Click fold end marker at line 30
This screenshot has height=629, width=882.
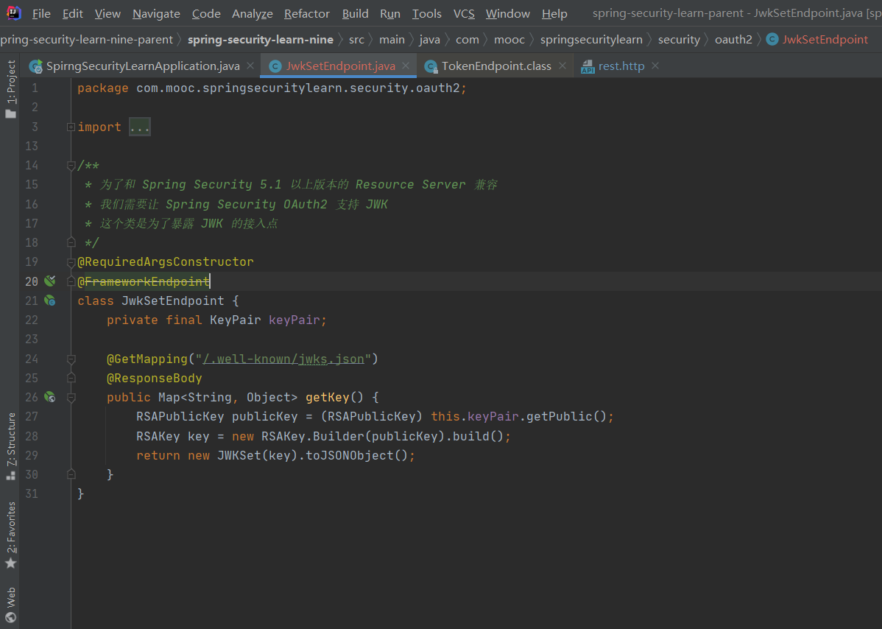coord(71,474)
